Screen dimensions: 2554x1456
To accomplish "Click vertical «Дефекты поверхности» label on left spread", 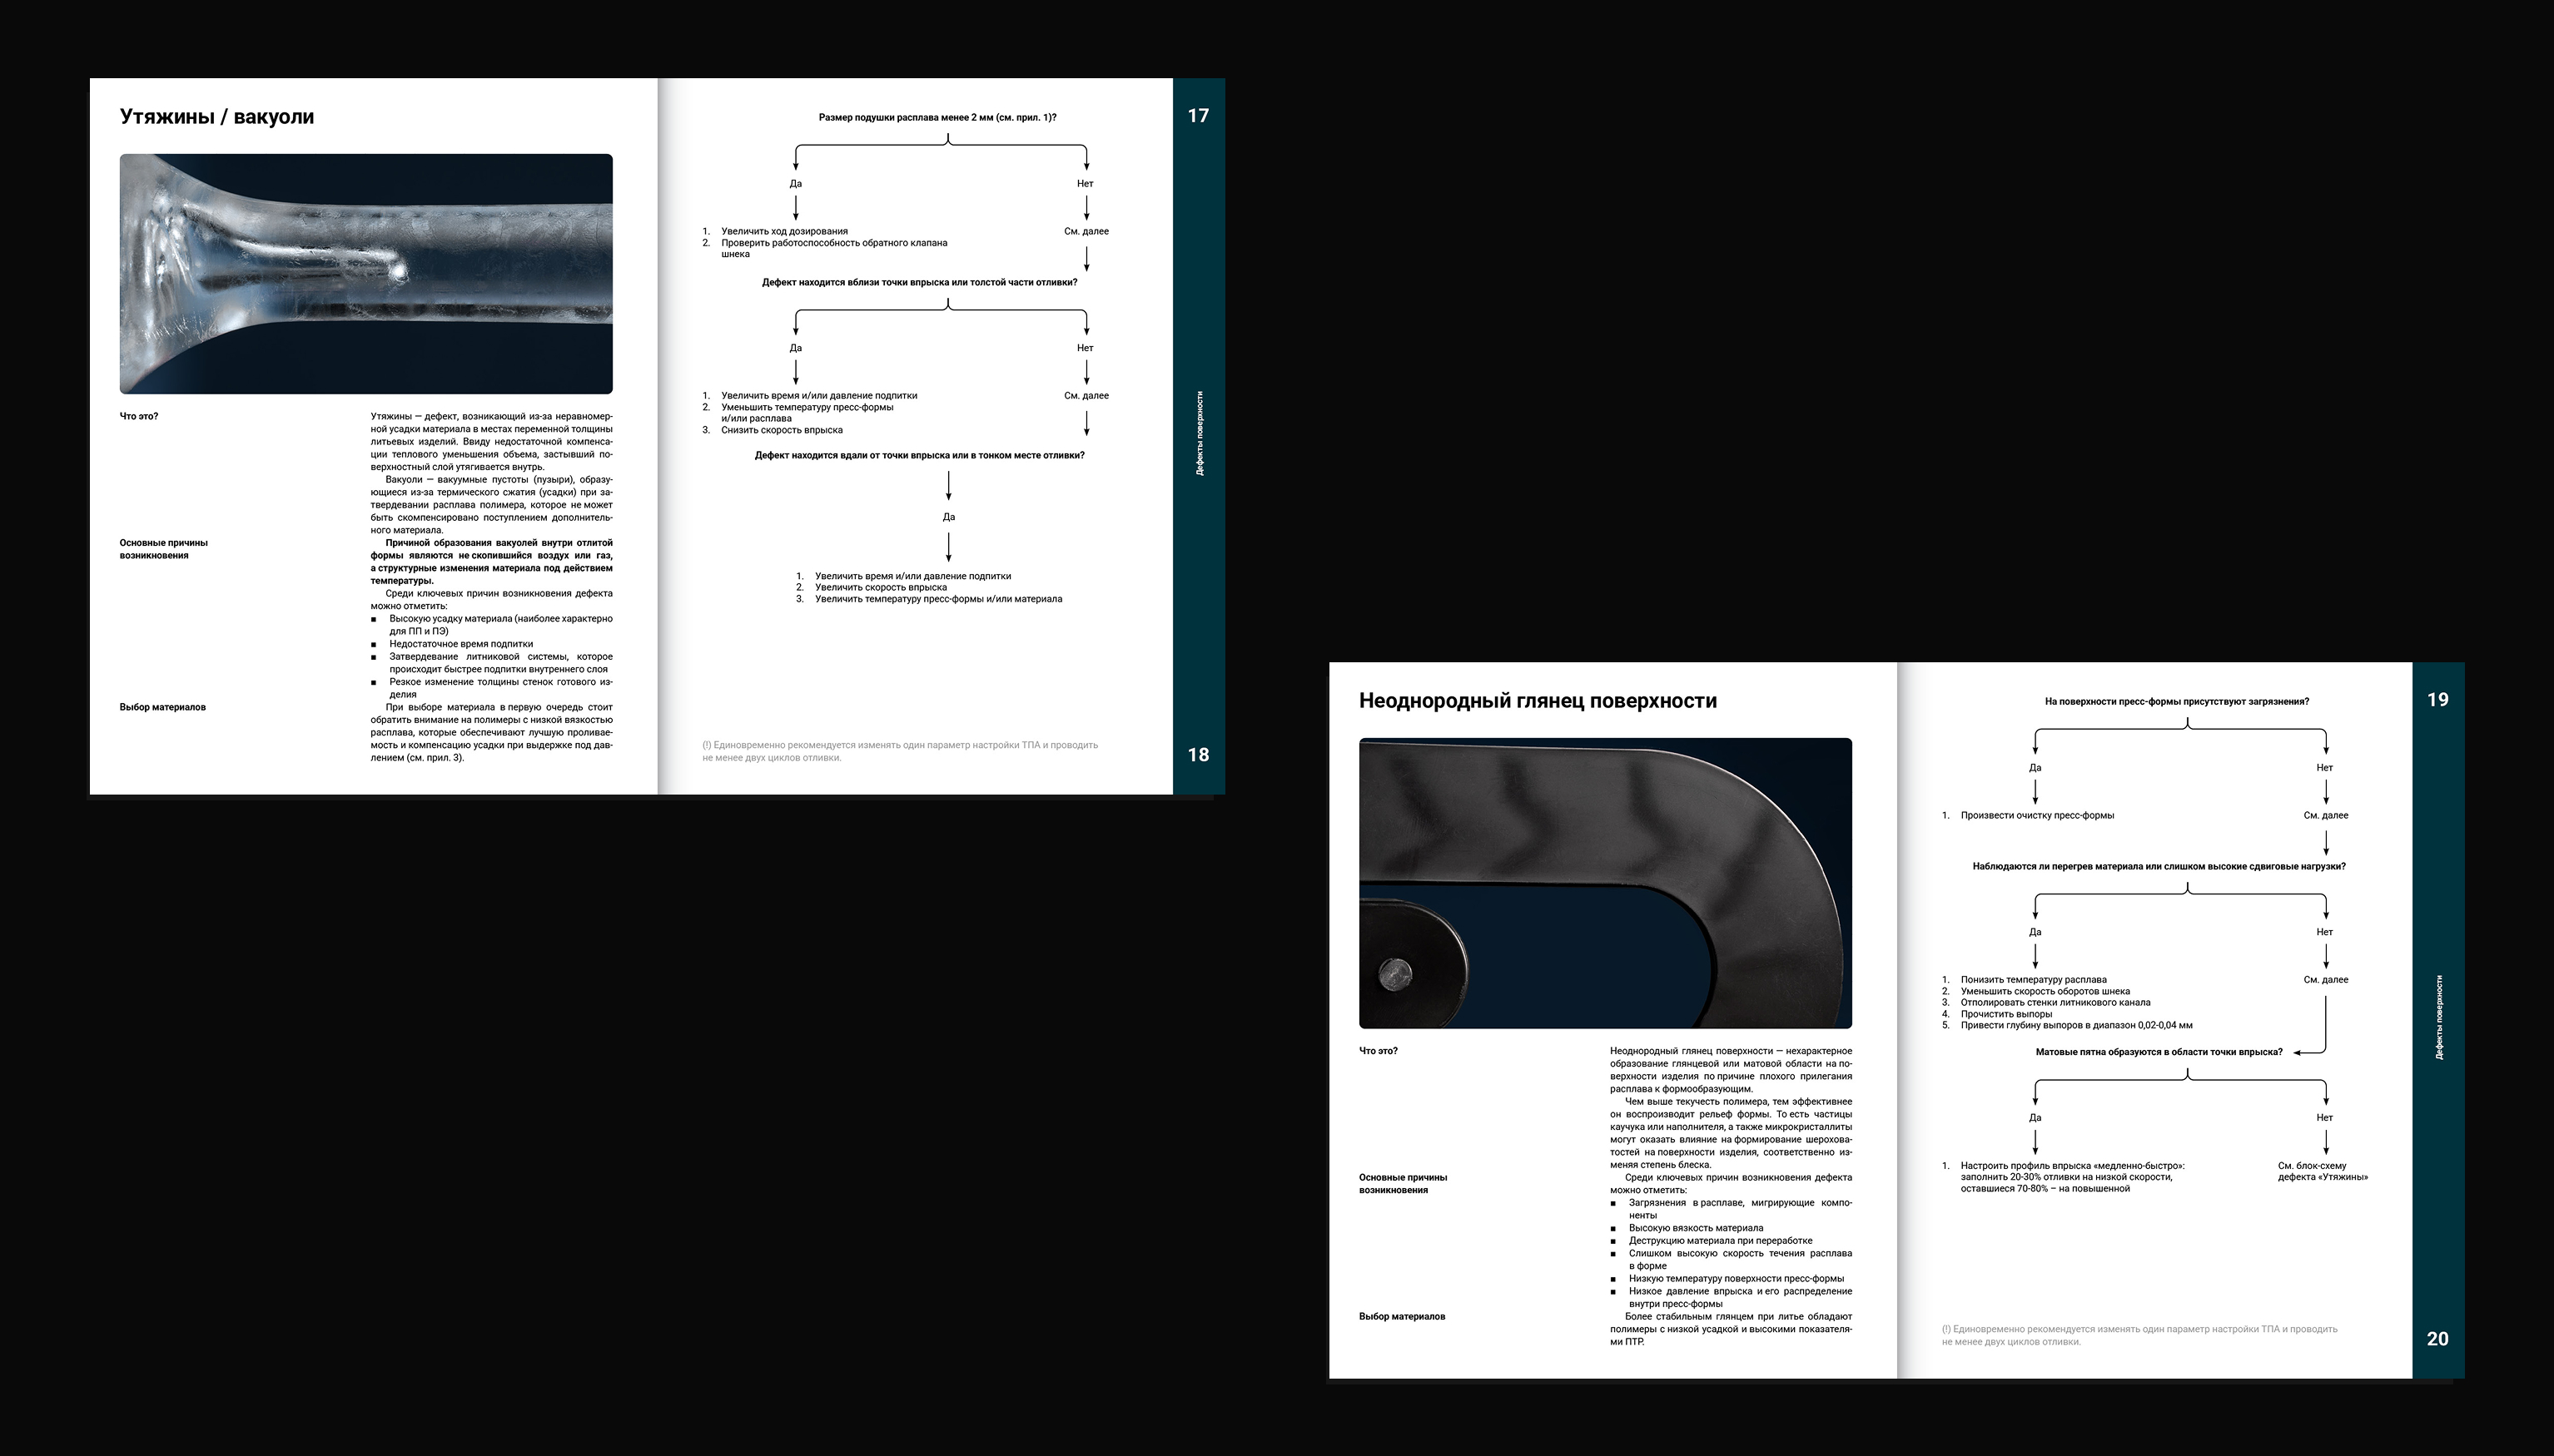I will point(1200,433).
